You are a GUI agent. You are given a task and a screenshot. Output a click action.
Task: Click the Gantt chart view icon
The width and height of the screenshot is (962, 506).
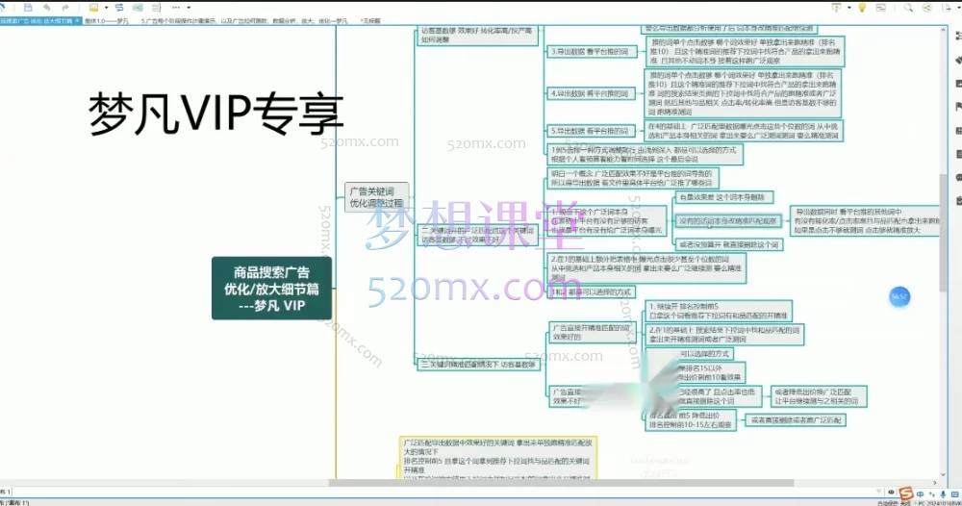[881, 8]
